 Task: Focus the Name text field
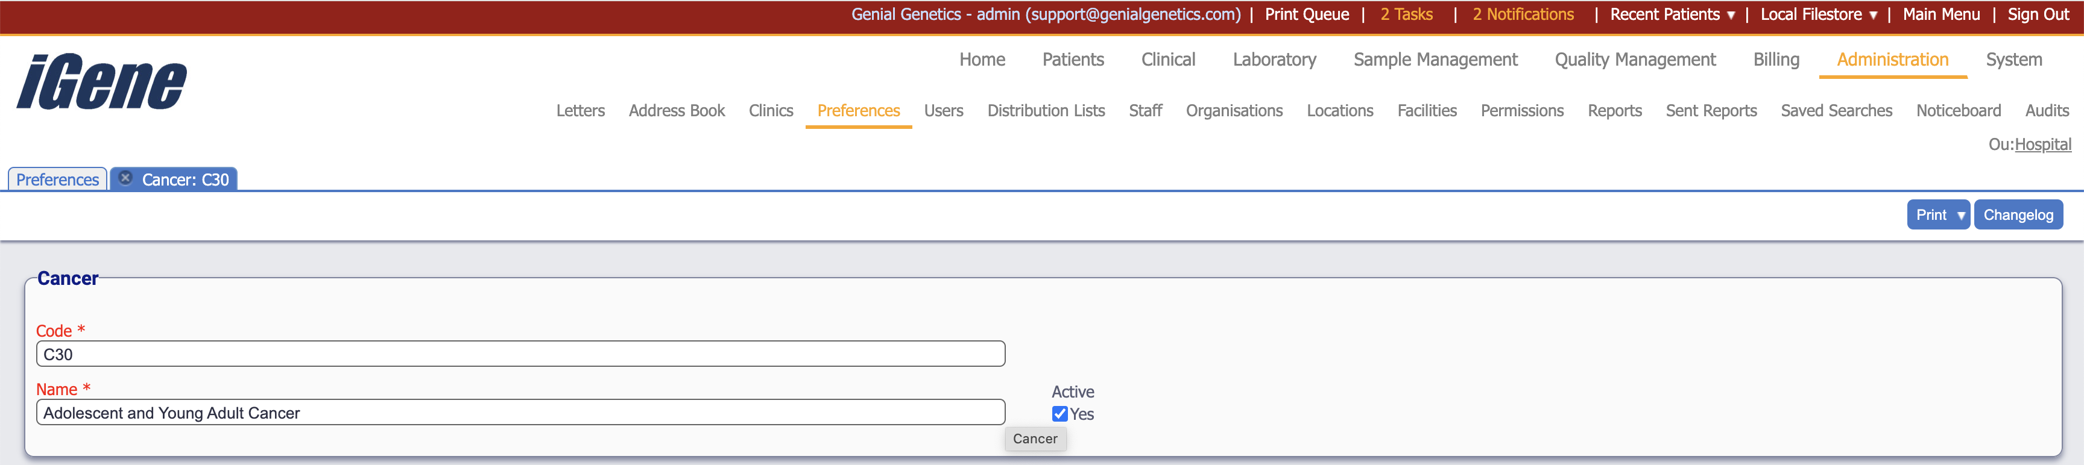520,413
